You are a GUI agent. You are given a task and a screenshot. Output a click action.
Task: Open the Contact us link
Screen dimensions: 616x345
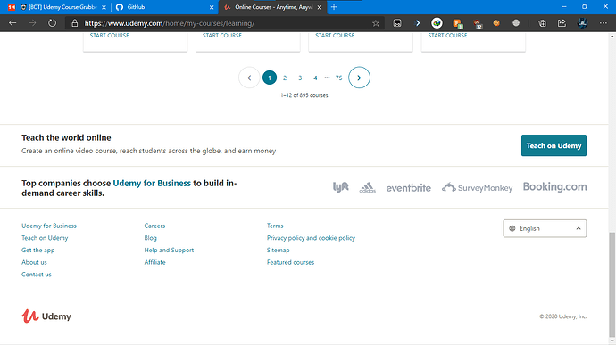(37, 275)
